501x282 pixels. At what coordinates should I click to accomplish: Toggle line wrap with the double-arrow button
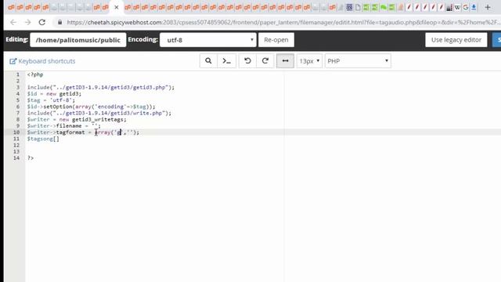pyautogui.click(x=285, y=61)
